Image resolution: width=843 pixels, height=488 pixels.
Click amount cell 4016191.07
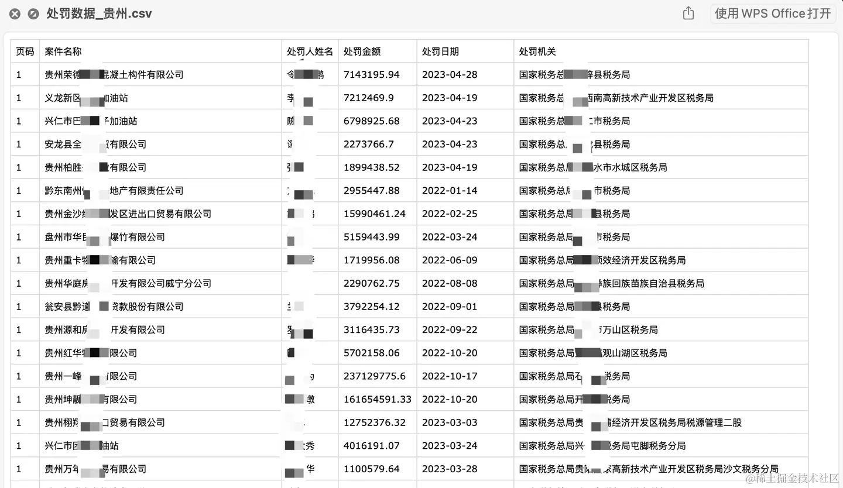378,446
